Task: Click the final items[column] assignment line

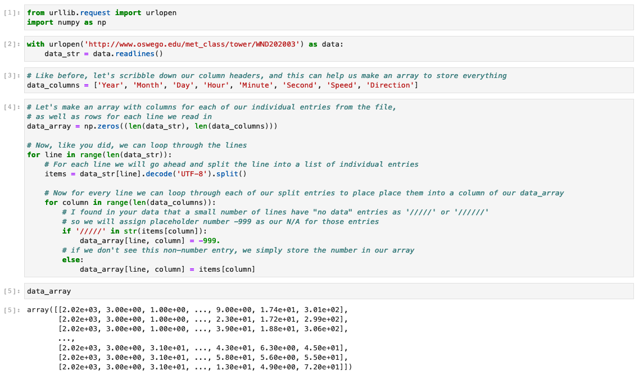Action: [x=167, y=269]
